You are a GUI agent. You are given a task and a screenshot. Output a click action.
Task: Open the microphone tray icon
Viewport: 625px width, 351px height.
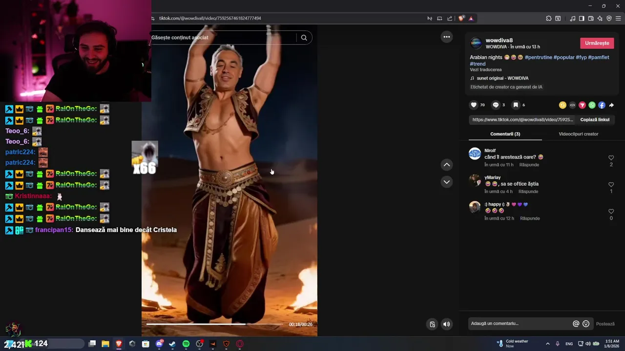click(558, 344)
